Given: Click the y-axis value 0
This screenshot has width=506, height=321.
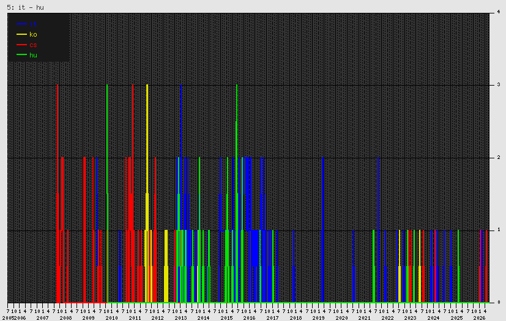Looking at the screenshot, I should click(x=499, y=302).
